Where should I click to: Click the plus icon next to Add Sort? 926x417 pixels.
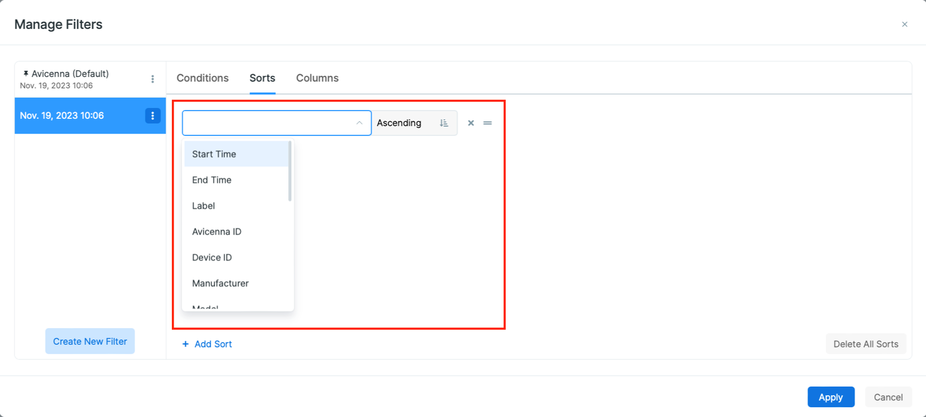coord(185,344)
